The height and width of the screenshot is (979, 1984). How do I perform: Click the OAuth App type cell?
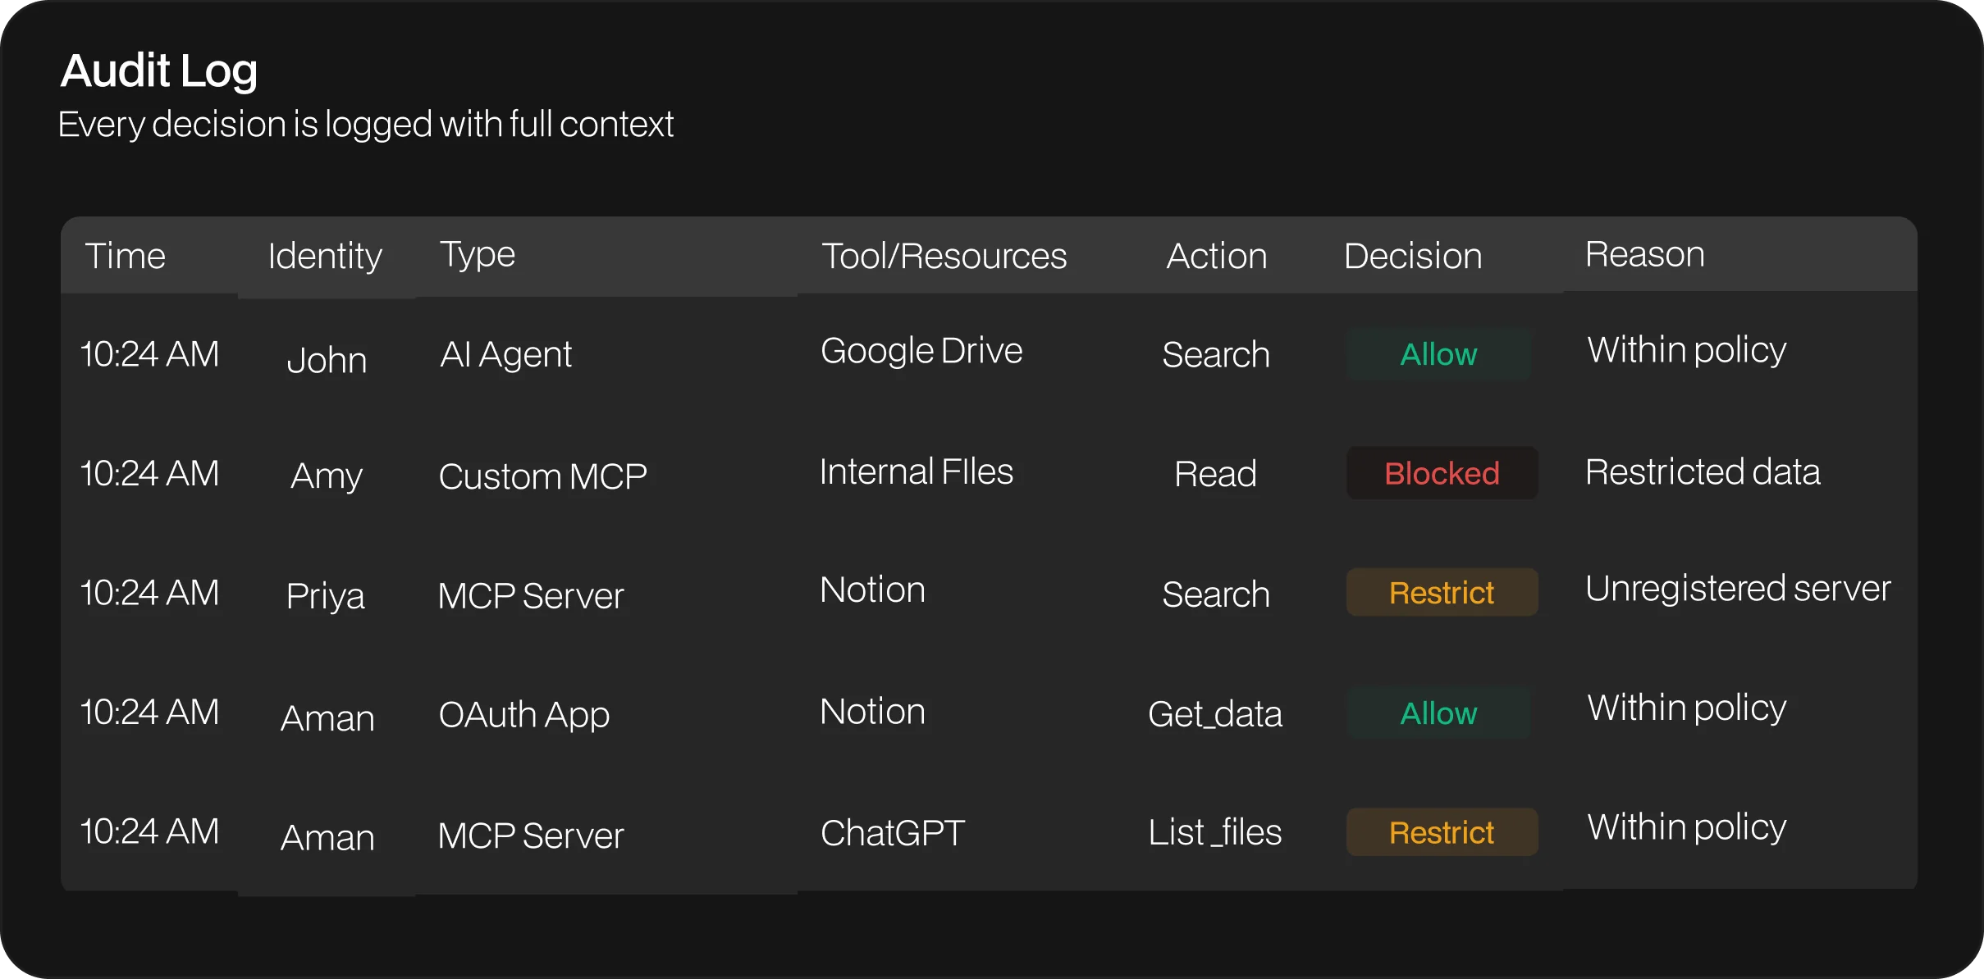click(x=523, y=714)
